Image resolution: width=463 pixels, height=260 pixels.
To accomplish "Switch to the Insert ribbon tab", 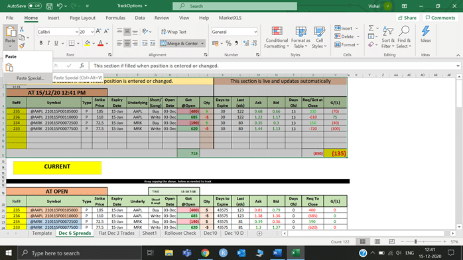I will point(53,18).
